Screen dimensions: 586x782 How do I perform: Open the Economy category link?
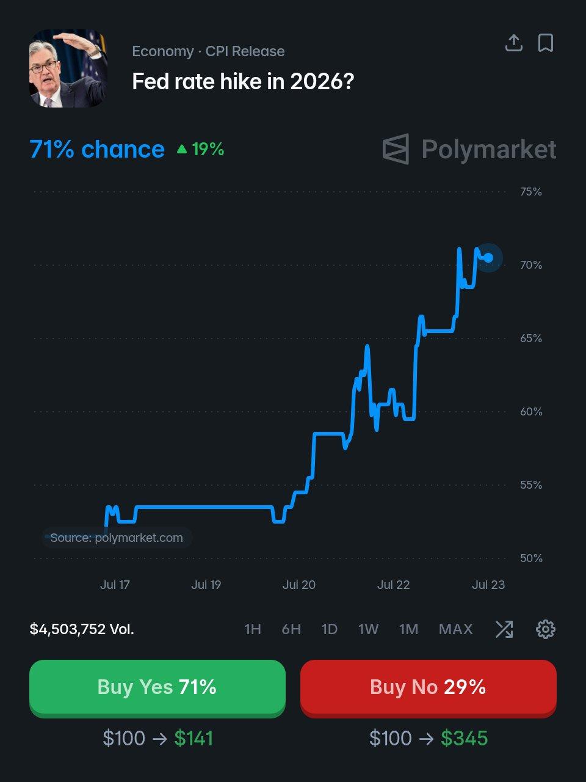pos(163,51)
